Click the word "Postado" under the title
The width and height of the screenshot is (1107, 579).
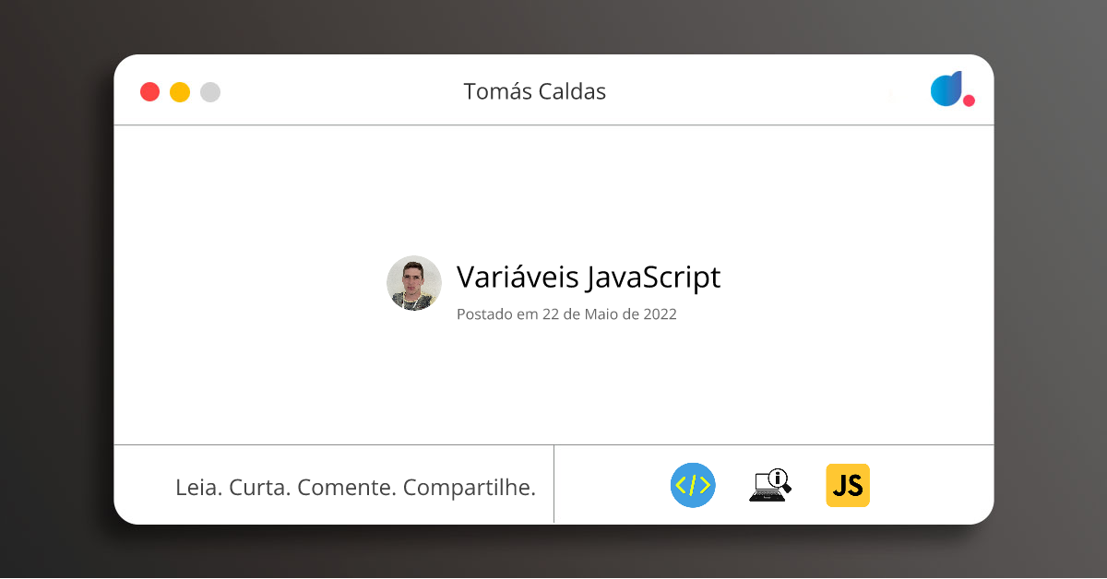pyautogui.click(x=484, y=314)
